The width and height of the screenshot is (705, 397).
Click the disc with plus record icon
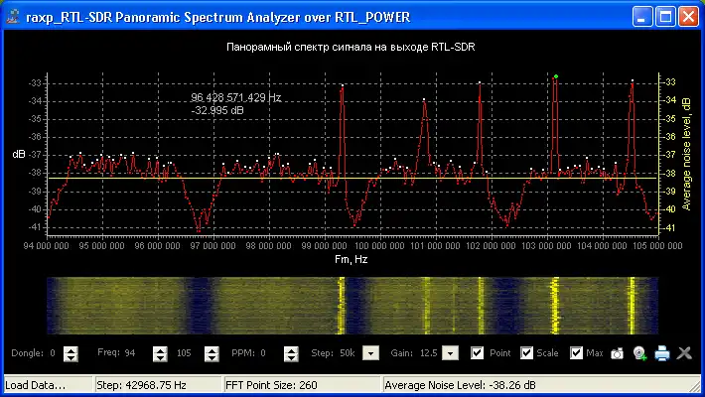(x=639, y=353)
